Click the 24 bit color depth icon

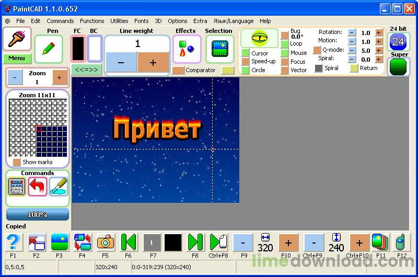pos(398,42)
